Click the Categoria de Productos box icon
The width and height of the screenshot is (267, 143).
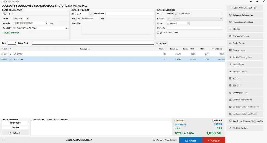point(230,15)
